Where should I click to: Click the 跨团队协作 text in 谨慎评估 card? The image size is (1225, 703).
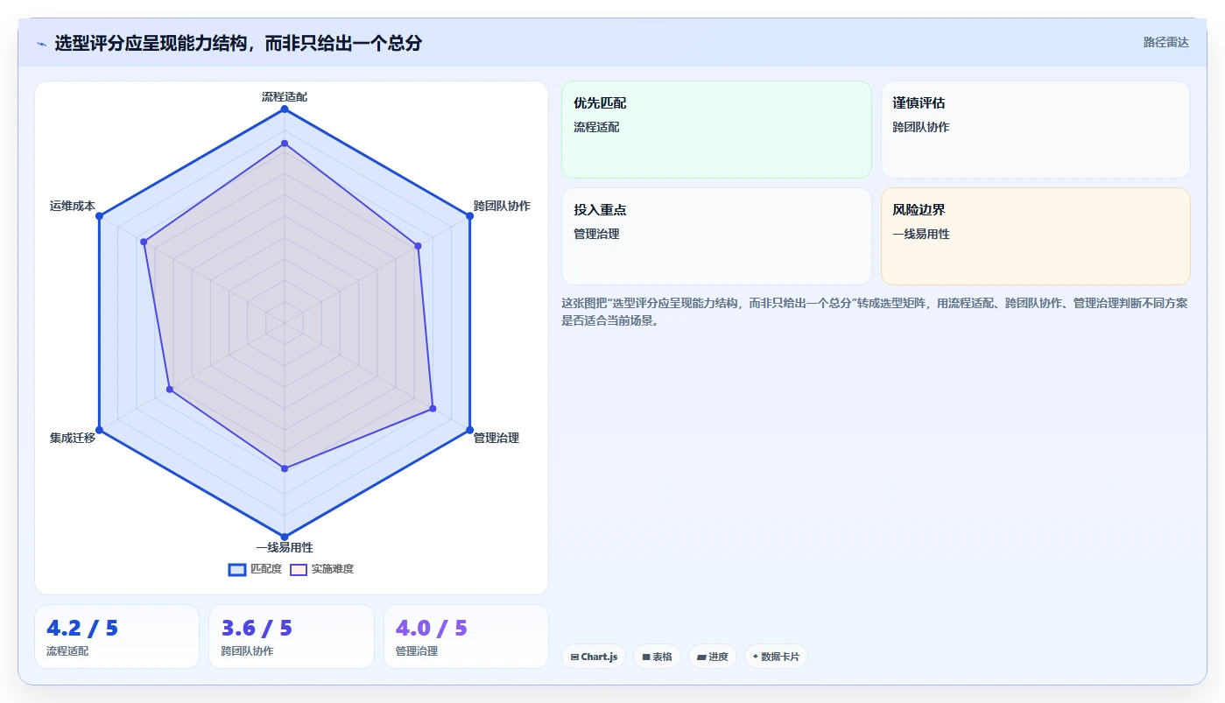click(x=921, y=127)
